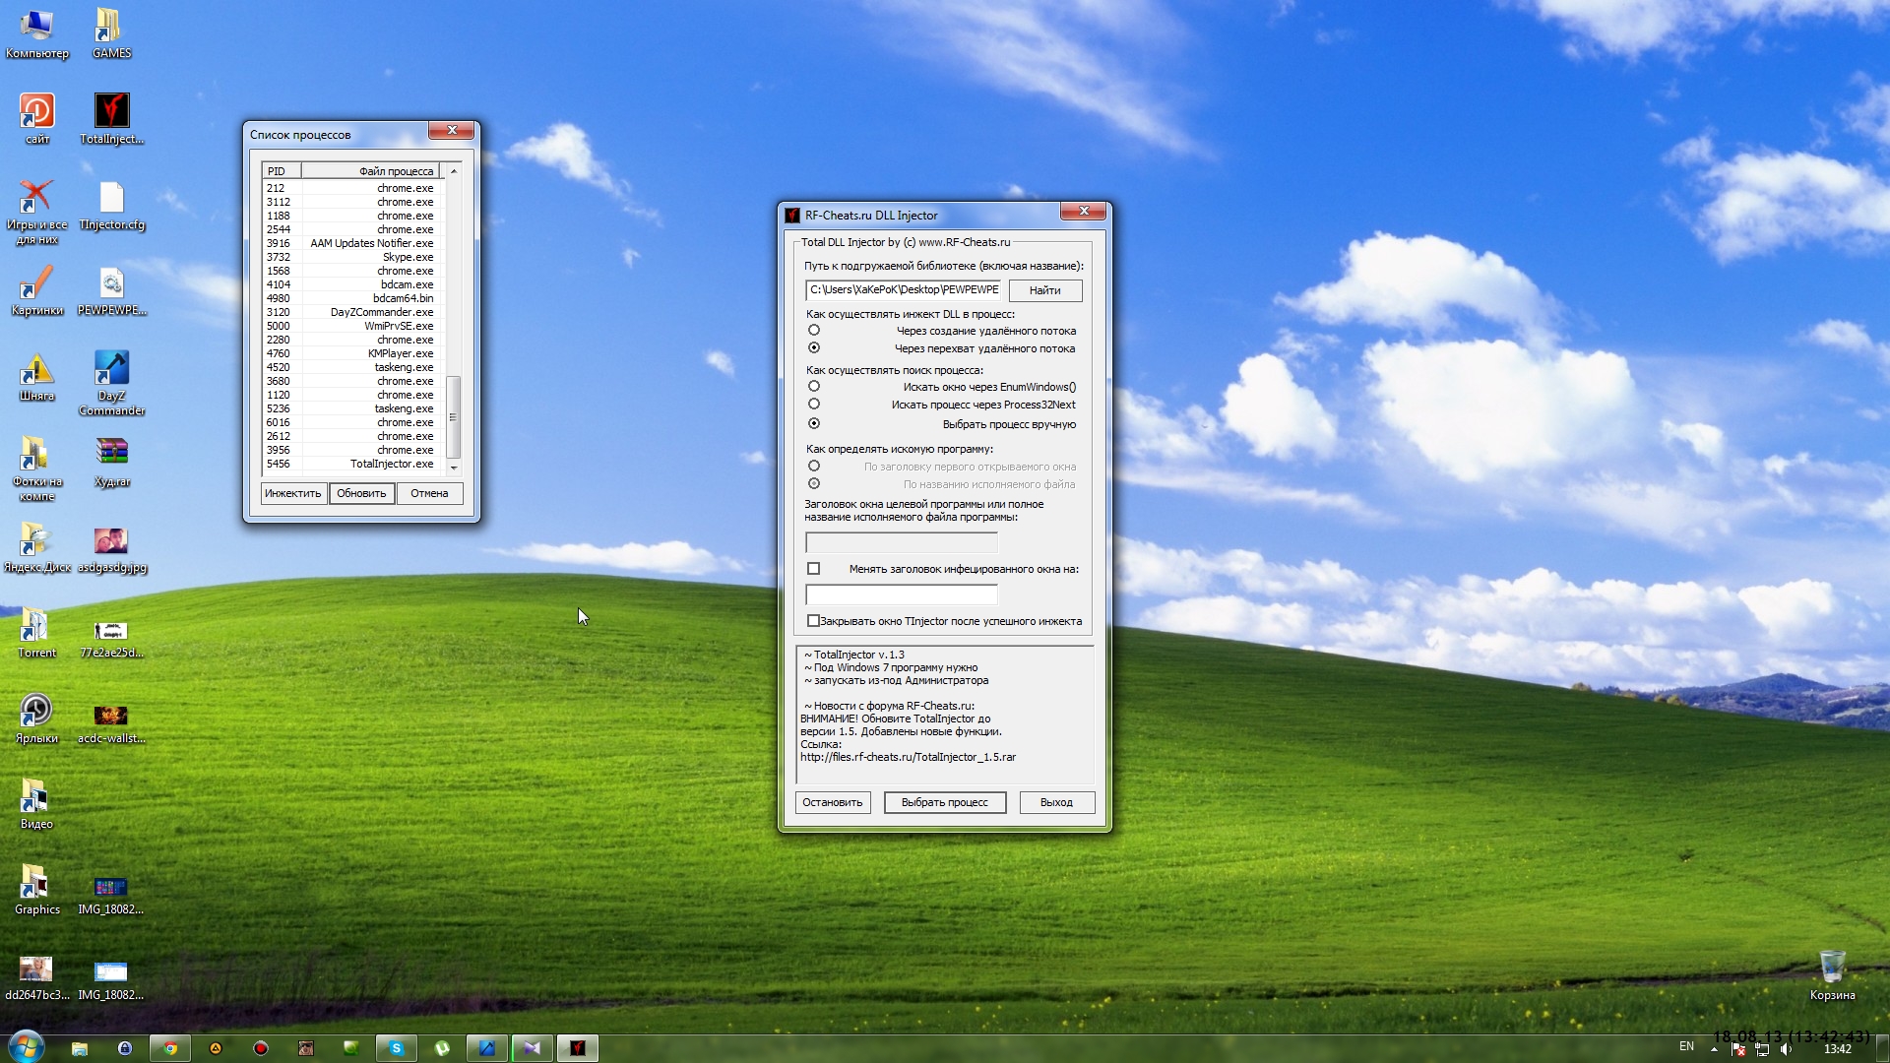Click the DLL path input field
The image size is (1890, 1063).
point(903,289)
